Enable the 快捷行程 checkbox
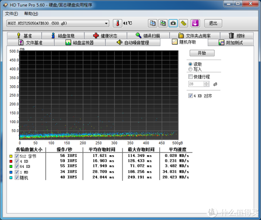Screen dimensions: 261x220 click(191, 77)
